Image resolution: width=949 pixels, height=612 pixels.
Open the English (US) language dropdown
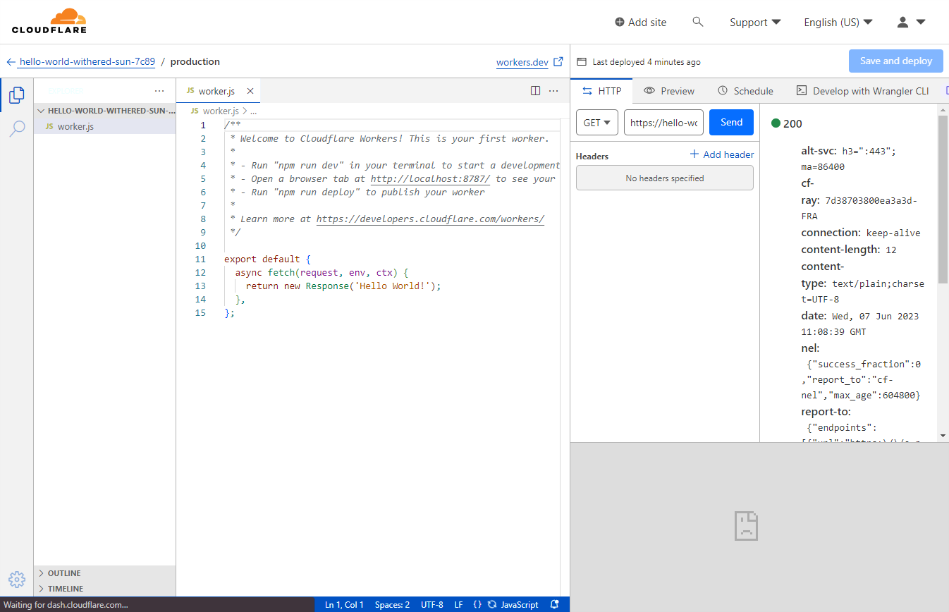838,23
